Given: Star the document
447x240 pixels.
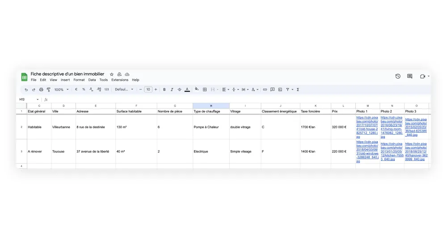Looking at the screenshot, I should [x=112, y=74].
